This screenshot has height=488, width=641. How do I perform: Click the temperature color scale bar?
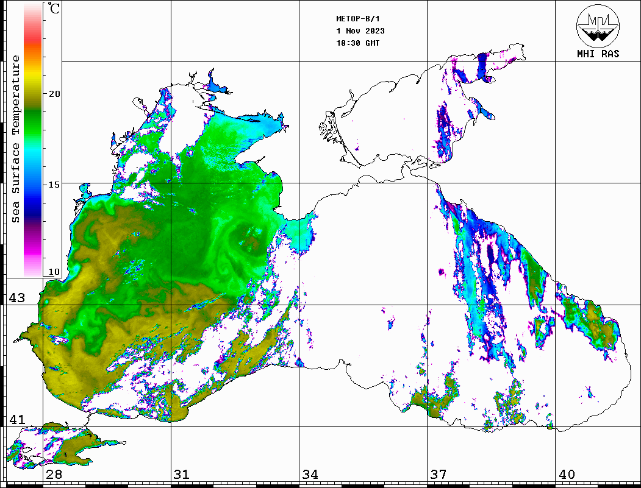(x=33, y=140)
